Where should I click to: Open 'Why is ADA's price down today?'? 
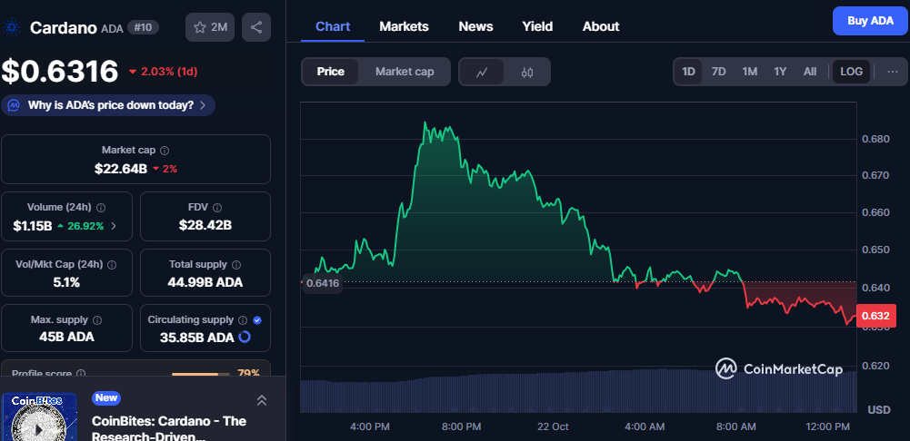pyautogui.click(x=109, y=105)
